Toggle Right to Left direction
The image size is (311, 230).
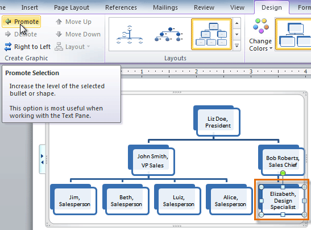tap(27, 47)
